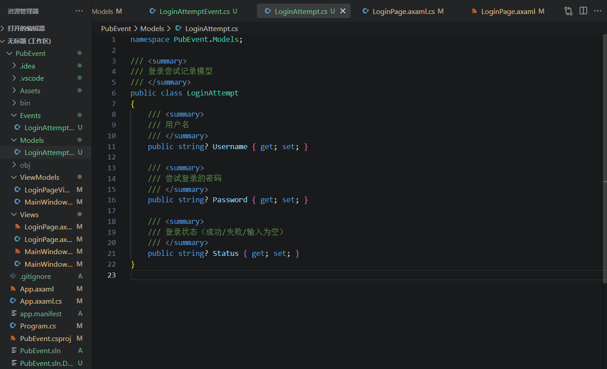Click C# icon in breadcrumb LoginAttempt.cs
Image resolution: width=607 pixels, height=369 pixels.
179,28
